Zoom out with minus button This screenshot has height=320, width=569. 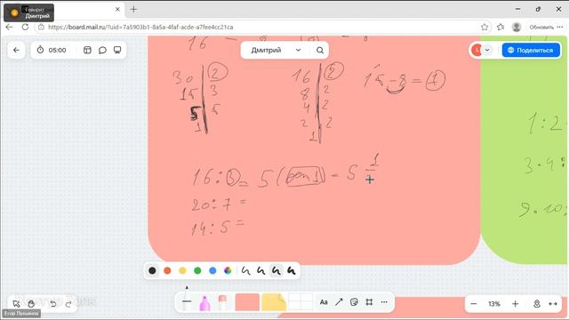(474, 304)
